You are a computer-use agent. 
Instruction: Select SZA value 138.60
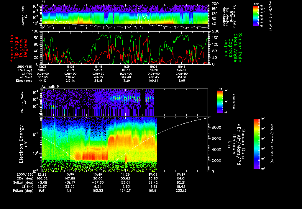pos(181,70)
